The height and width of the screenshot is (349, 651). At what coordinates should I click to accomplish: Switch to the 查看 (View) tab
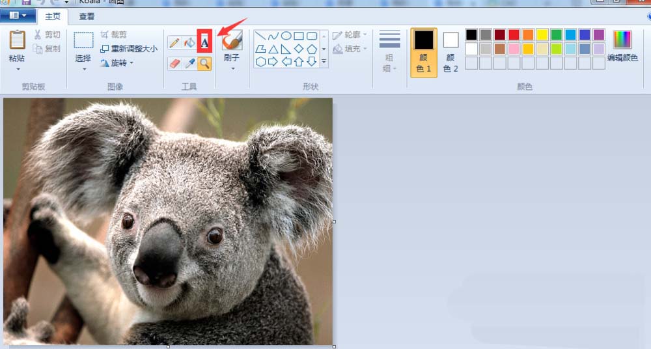coord(87,16)
